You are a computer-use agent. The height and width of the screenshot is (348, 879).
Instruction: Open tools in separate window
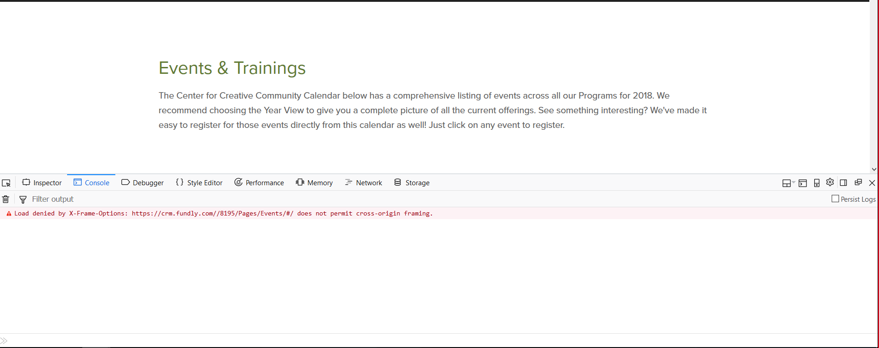(x=858, y=182)
